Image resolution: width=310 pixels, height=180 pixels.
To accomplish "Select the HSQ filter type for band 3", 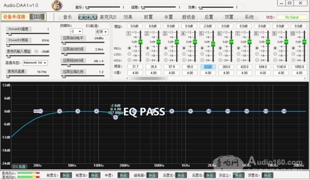I will [166, 60].
